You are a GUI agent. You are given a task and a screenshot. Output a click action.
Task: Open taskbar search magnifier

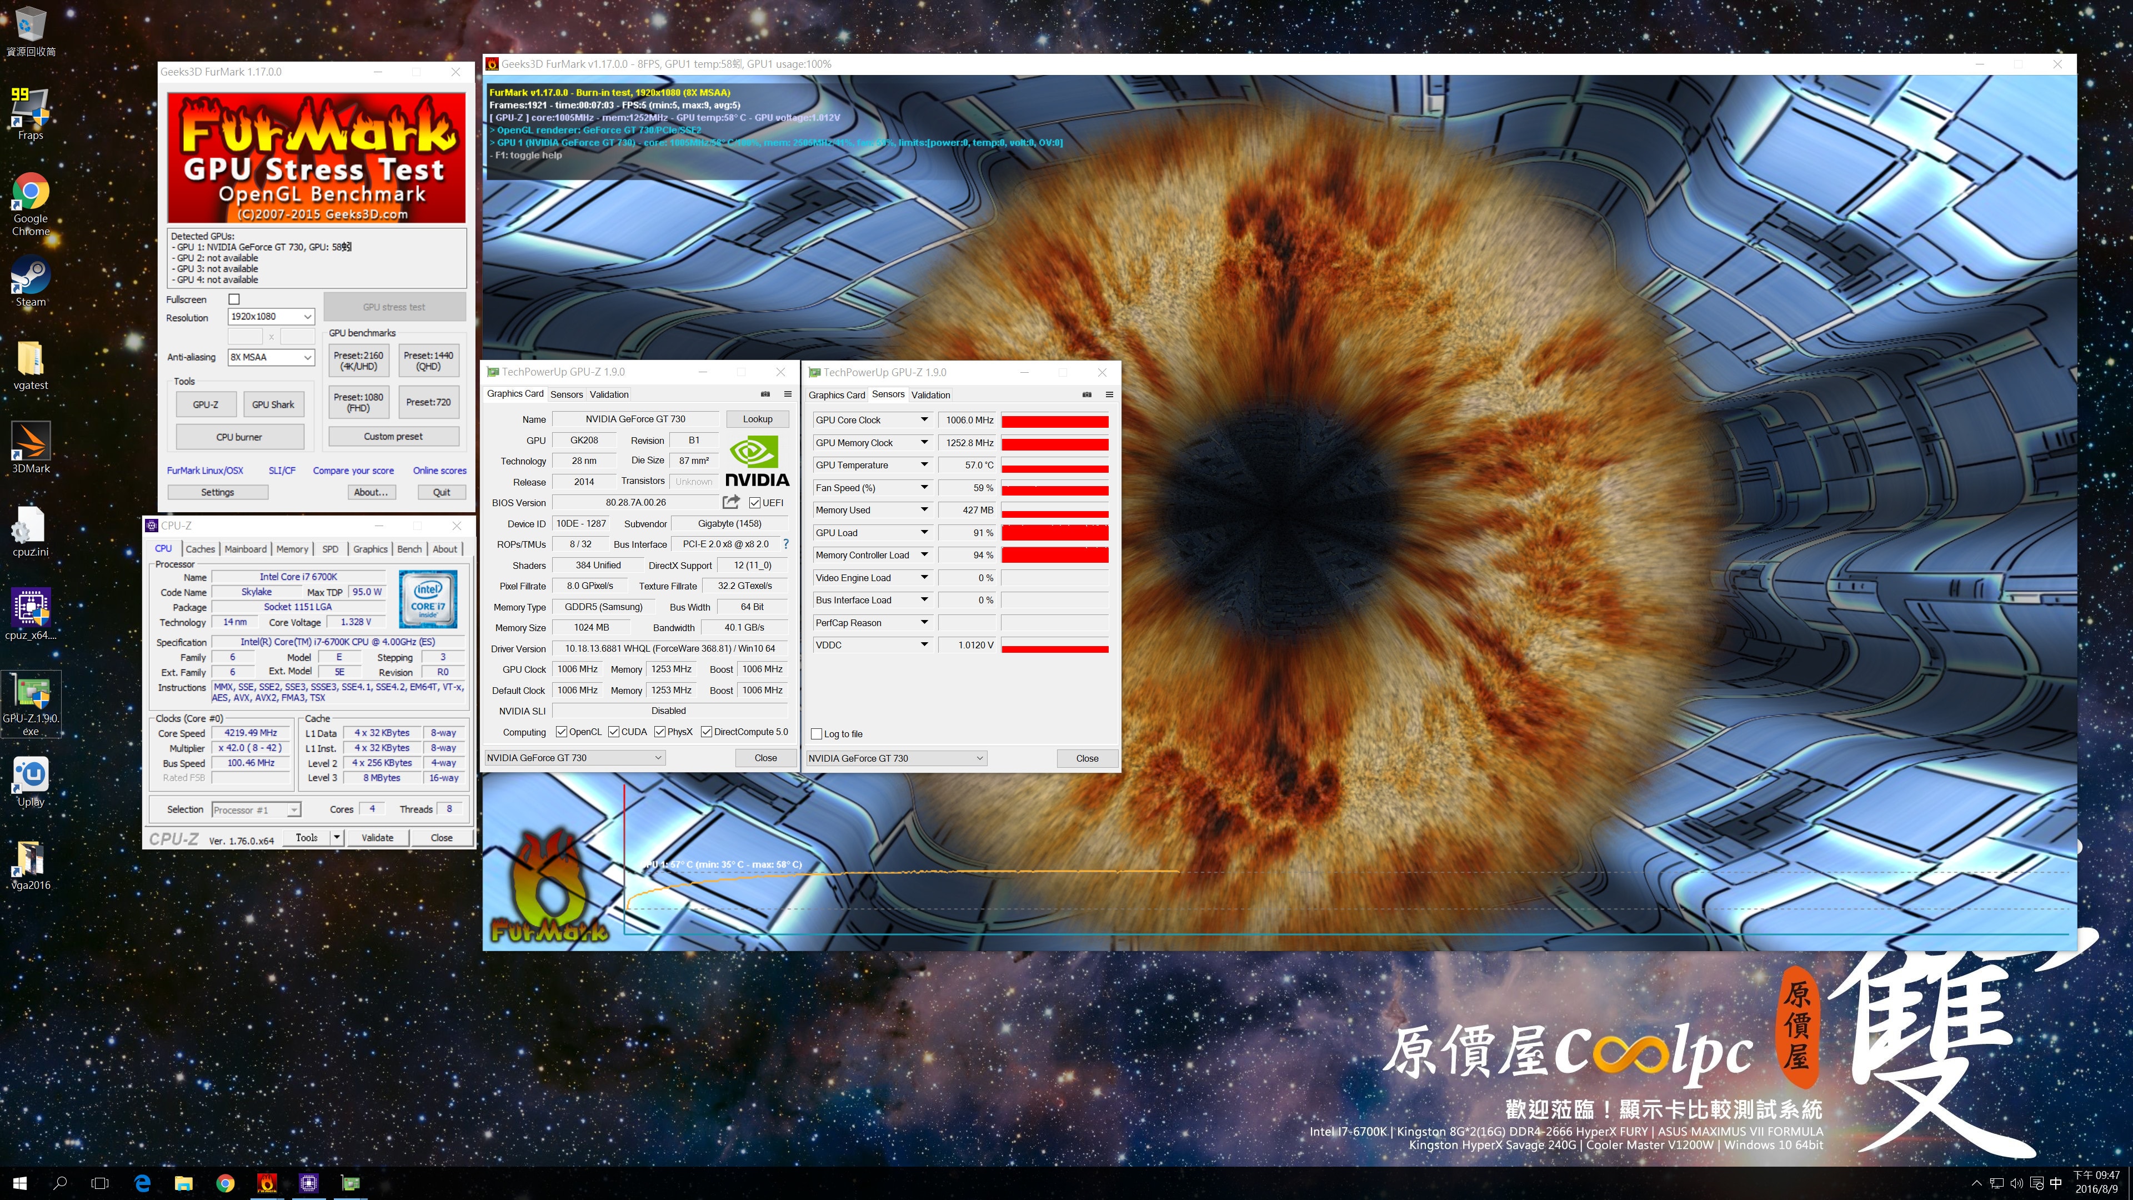pyautogui.click(x=59, y=1183)
